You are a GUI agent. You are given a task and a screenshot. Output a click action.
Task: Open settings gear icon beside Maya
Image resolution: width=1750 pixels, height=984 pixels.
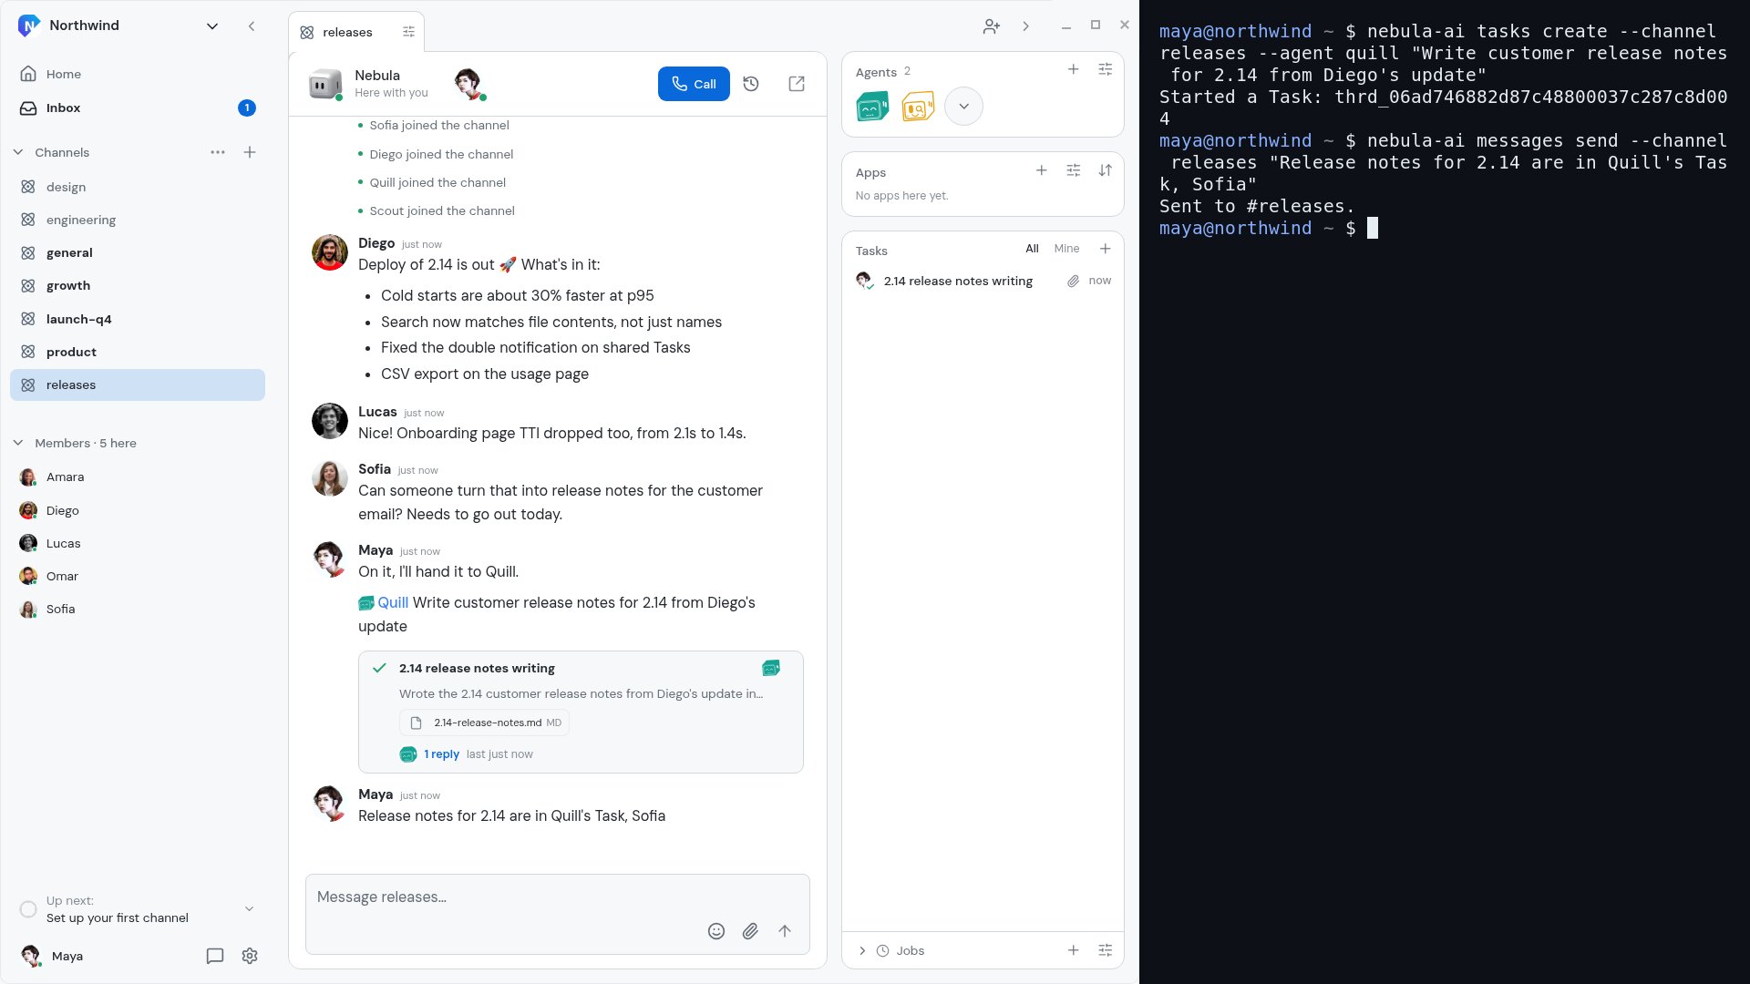(250, 956)
